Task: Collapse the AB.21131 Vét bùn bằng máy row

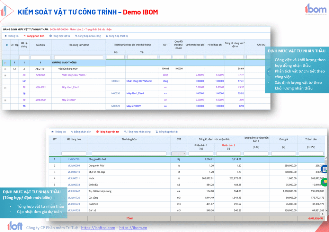Action: pyautogui.click(x=5, y=69)
